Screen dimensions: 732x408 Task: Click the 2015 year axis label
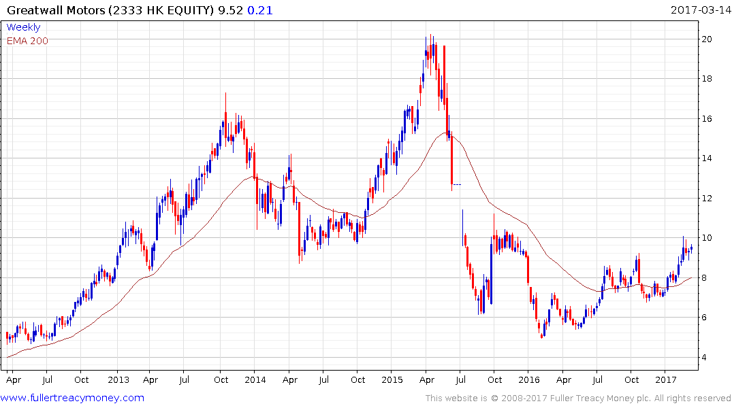coord(392,379)
